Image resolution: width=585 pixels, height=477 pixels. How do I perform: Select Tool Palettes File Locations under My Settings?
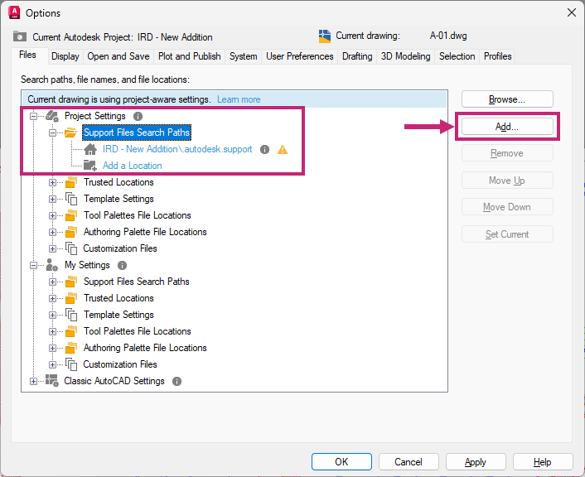coord(138,331)
